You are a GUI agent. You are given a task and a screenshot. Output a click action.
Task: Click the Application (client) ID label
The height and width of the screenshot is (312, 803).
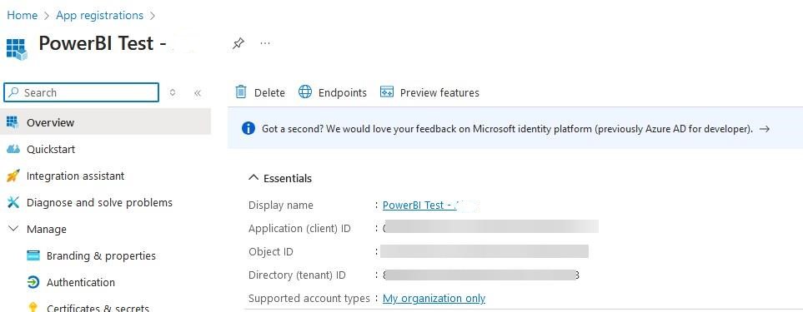pos(299,229)
